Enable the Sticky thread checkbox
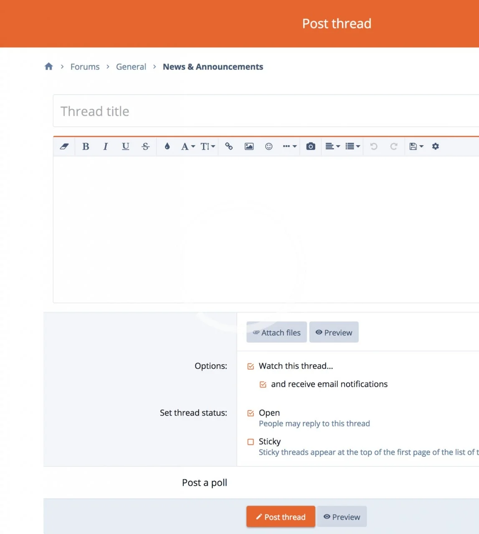The image size is (479, 534). pos(251,442)
